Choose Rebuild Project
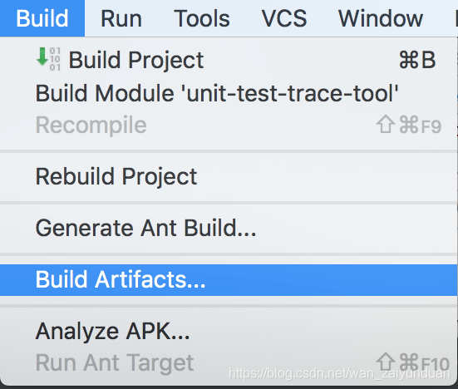This screenshot has height=389, width=458. (x=229, y=176)
